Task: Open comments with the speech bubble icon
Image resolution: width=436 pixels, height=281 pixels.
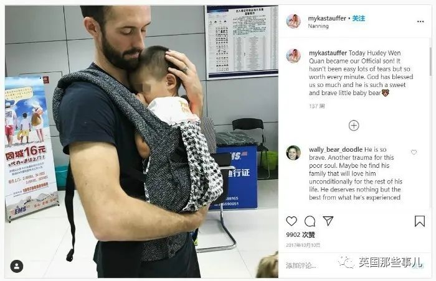Action: [x=310, y=221]
